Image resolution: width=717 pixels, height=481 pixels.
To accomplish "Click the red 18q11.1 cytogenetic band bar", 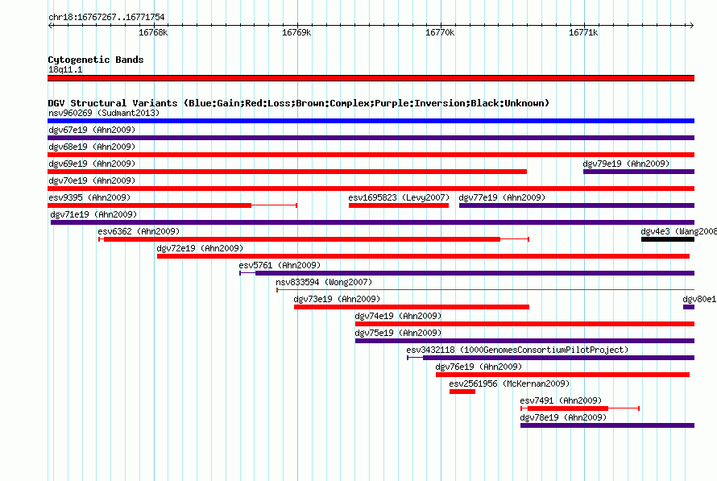I will pyautogui.click(x=371, y=78).
